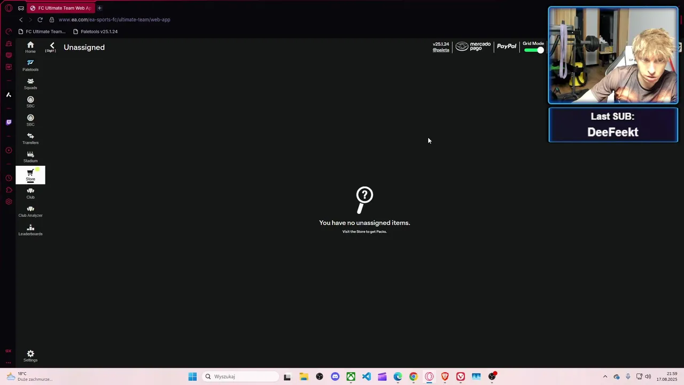Screen dimensions: 684x385
Task: Click the Unassigned page title
Action: pyautogui.click(x=84, y=47)
